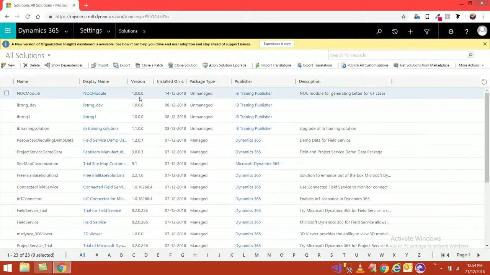Open the user profile avatar
This screenshot has width=490, height=275.
click(482, 31)
